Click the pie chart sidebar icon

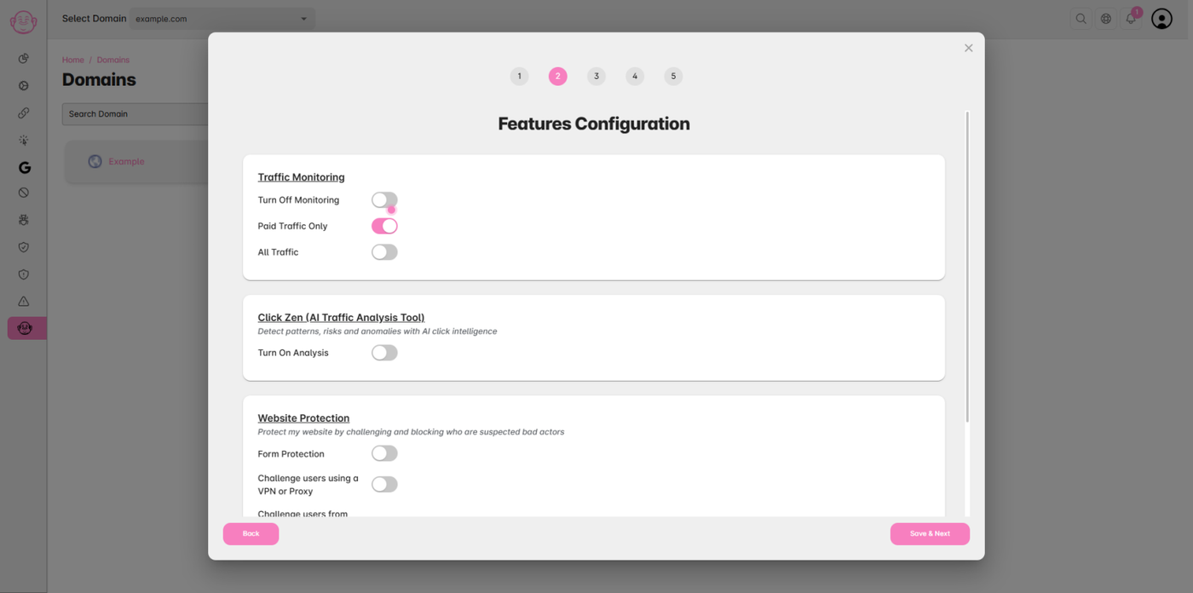point(24,59)
